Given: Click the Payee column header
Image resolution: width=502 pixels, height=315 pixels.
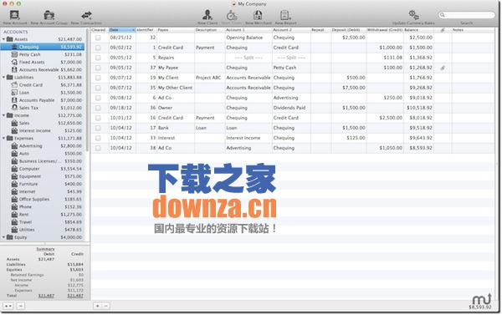Looking at the screenshot, I should [176, 30].
